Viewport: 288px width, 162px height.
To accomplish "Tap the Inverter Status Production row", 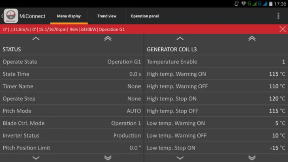I will 72,136.
